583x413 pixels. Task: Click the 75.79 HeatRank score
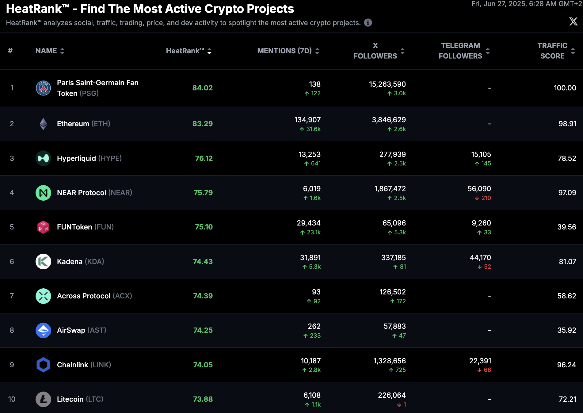coord(203,193)
